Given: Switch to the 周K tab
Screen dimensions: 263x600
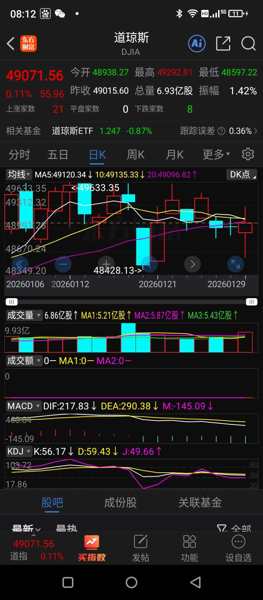Looking at the screenshot, I should click(x=136, y=154).
